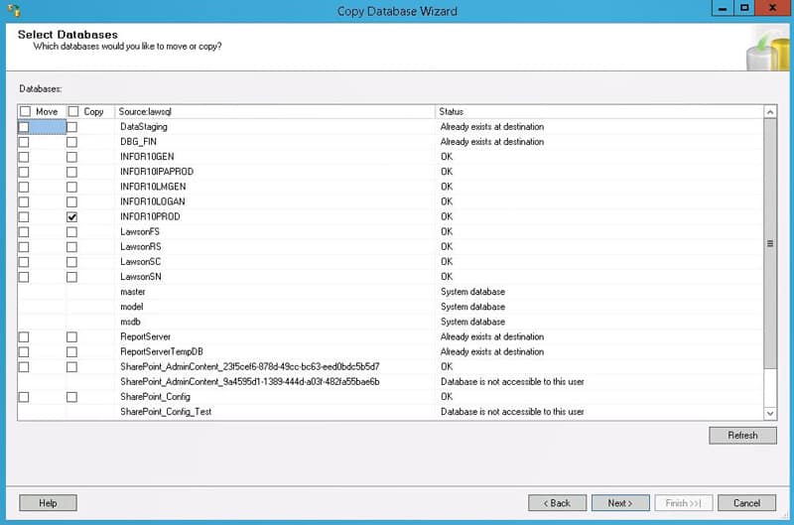Screen dimensions: 794x525
Task: Minimize the Copy Database Wizard window
Action: [x=723, y=8]
